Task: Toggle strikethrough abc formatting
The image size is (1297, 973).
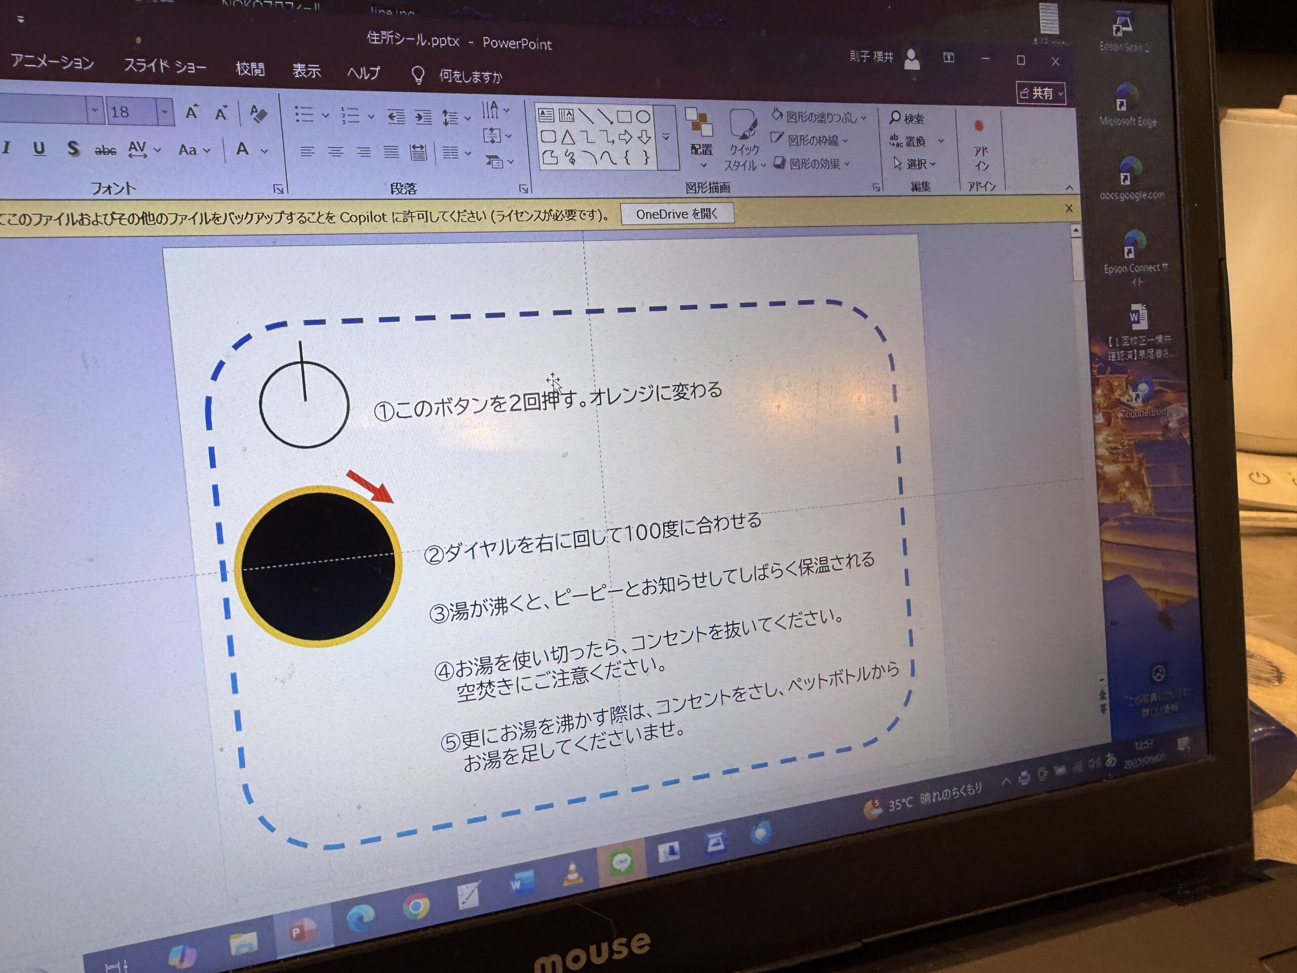Action: tap(105, 150)
